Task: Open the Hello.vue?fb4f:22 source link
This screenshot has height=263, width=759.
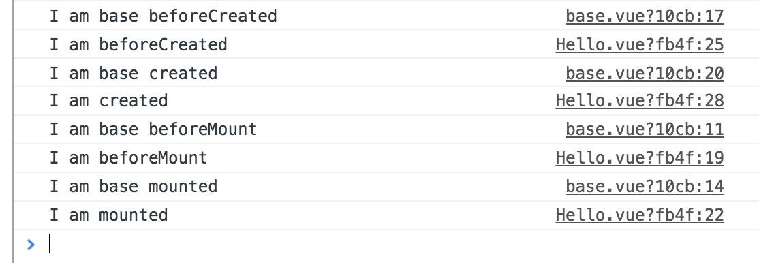Action: pyautogui.click(x=640, y=215)
